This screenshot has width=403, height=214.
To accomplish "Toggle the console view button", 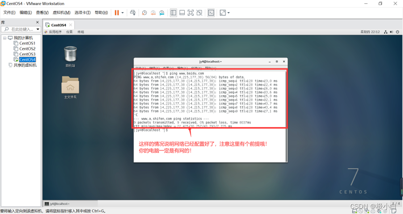I will [x=211, y=13].
